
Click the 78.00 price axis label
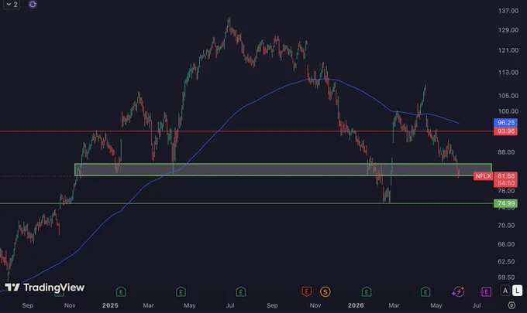click(x=506, y=191)
